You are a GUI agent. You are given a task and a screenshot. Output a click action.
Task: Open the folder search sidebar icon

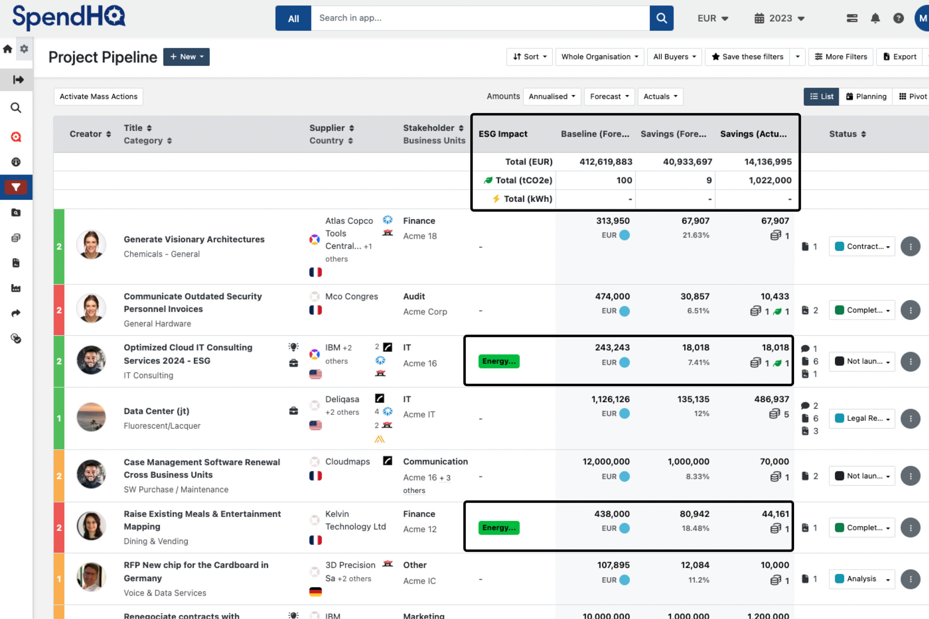[16, 213]
